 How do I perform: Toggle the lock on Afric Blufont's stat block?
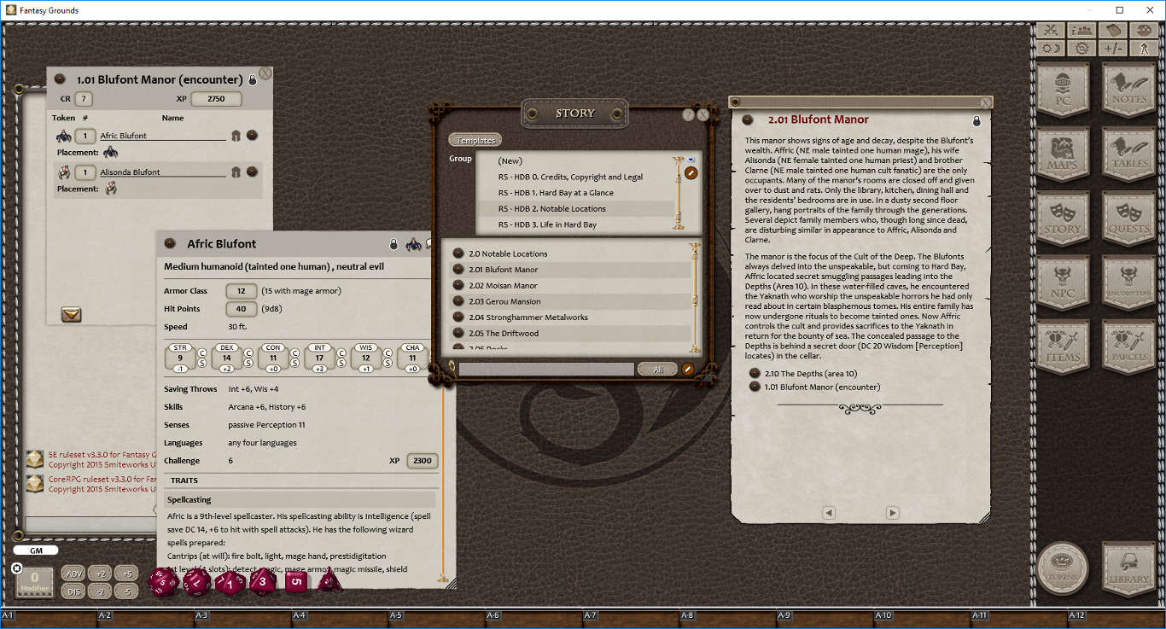[394, 243]
